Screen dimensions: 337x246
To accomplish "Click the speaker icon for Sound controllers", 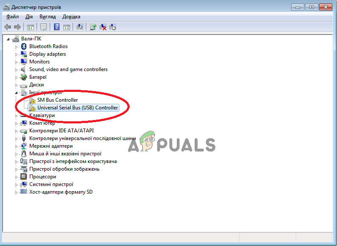I will [x=23, y=69].
